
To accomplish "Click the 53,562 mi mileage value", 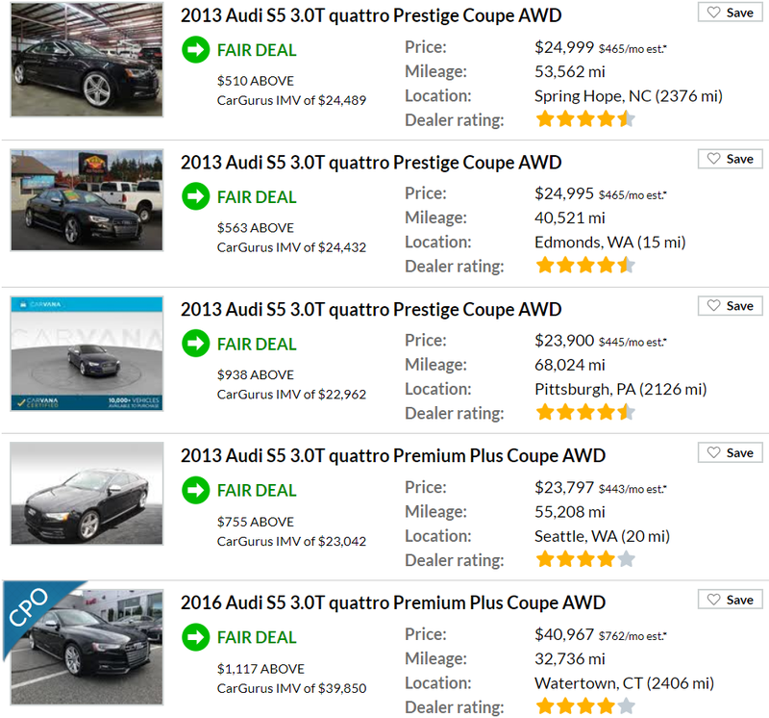I will (x=570, y=71).
